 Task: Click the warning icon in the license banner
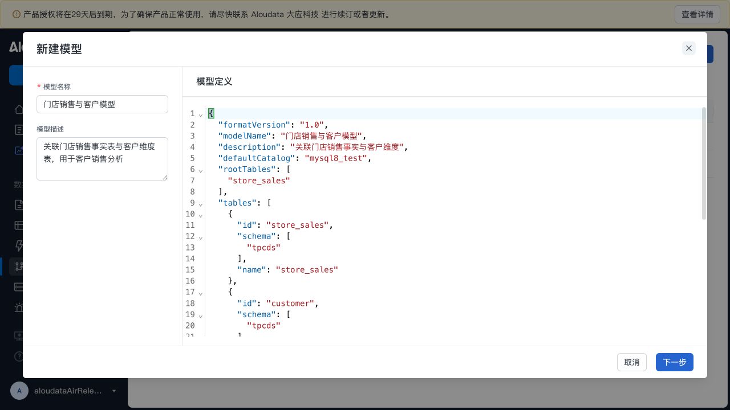[x=16, y=14]
